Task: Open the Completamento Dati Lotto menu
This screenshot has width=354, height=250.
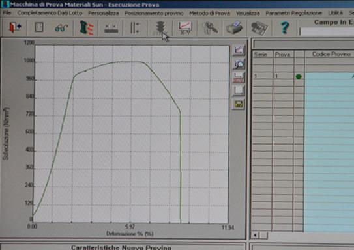Action: (50, 13)
